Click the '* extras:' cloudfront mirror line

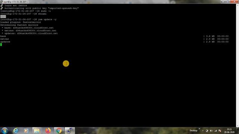[x=29, y=31]
